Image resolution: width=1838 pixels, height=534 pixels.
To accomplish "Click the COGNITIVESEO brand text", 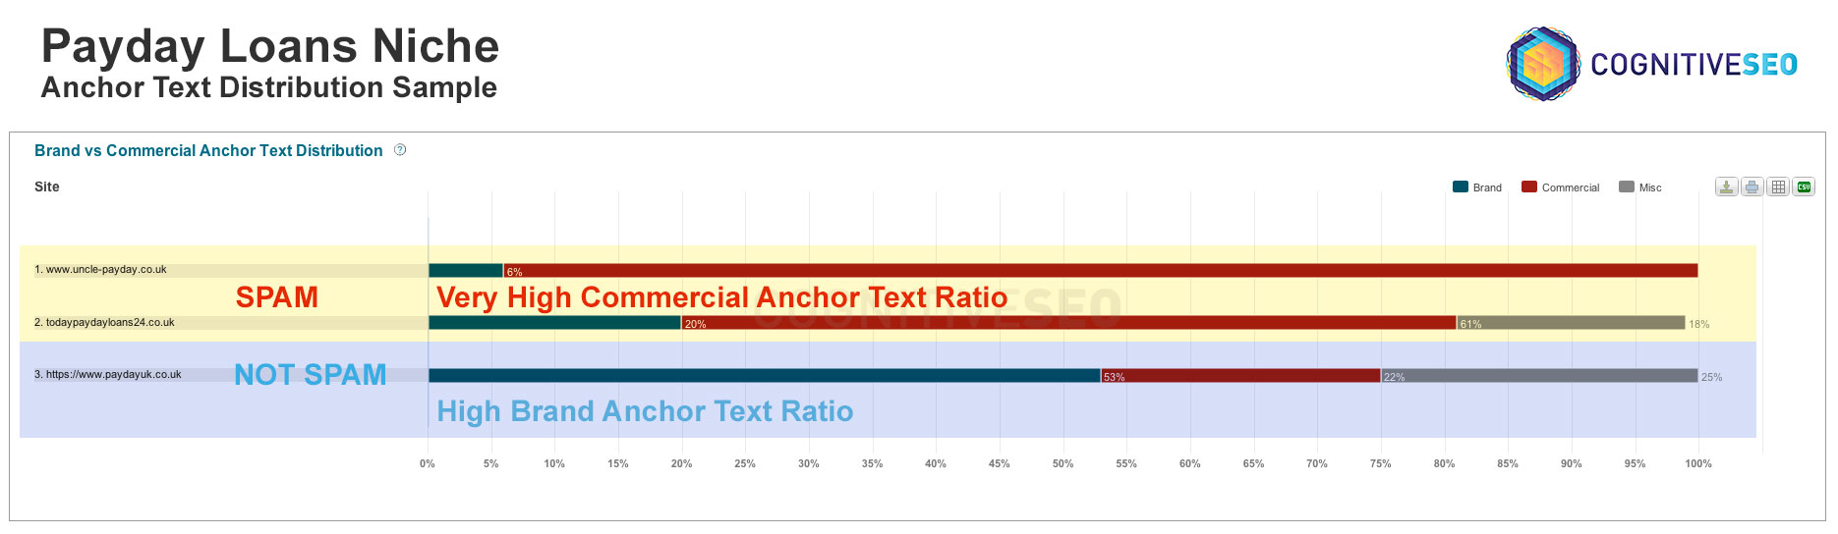I will [x=1694, y=65].
